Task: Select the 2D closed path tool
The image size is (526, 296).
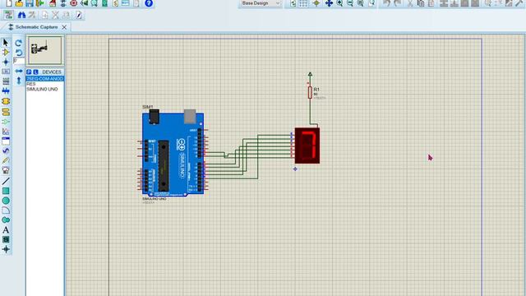Action: click(x=6, y=220)
